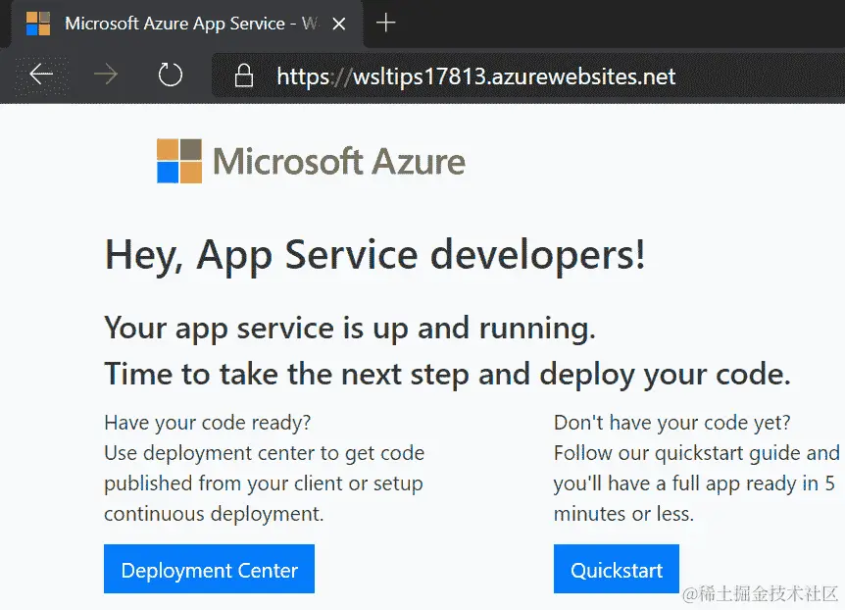
Task: Reload the page with the refresh icon
Action: click(170, 75)
